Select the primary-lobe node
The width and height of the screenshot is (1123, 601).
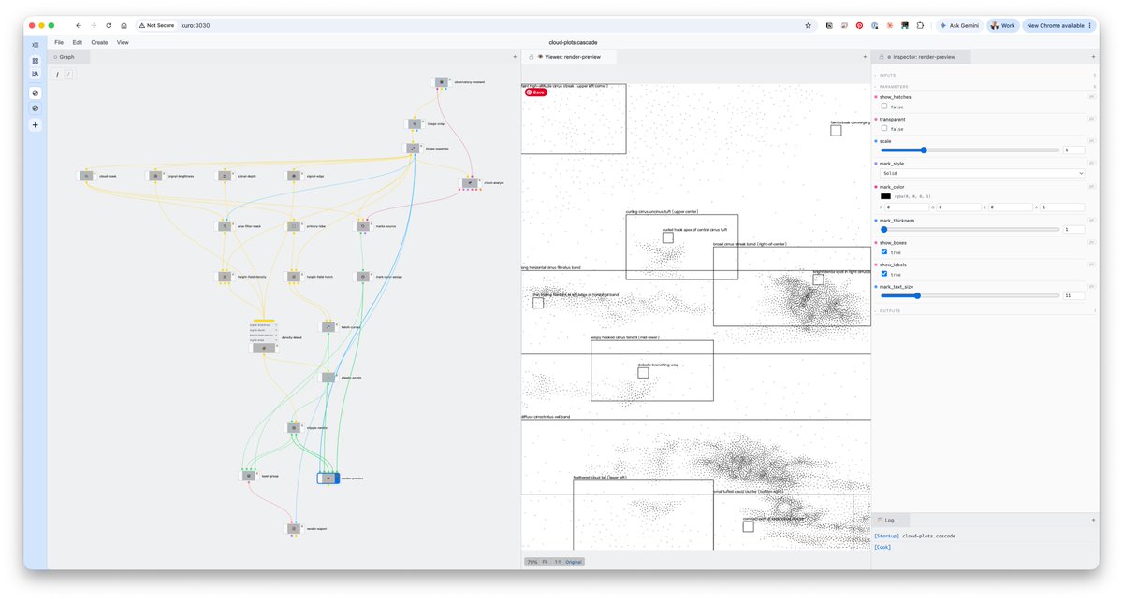(293, 226)
